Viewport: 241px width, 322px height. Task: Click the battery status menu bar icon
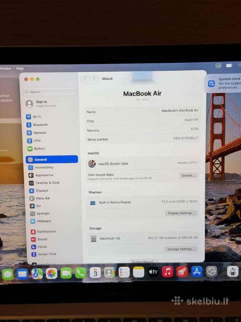coord(229,65)
